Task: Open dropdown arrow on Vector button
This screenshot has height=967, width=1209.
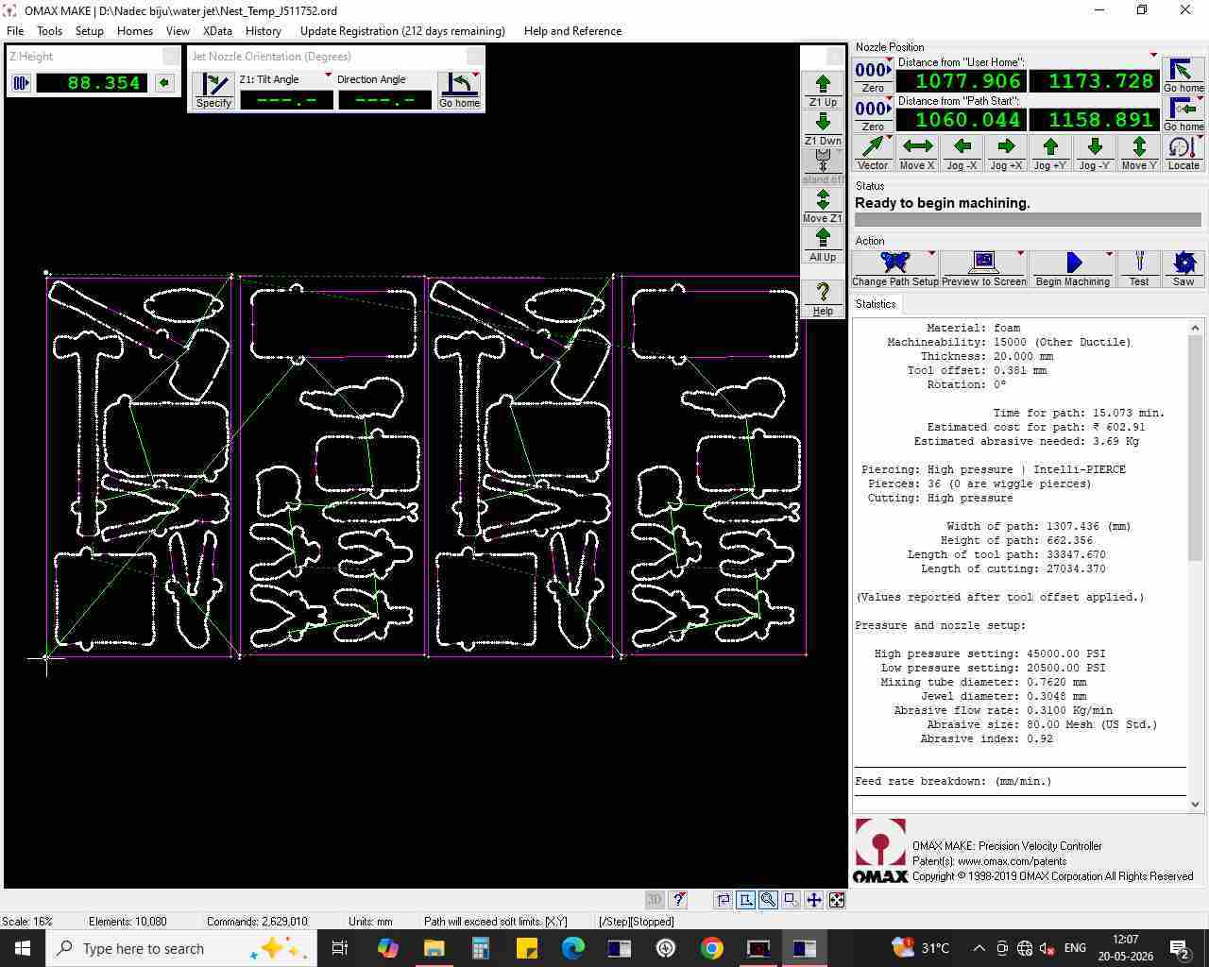Action: point(889,139)
